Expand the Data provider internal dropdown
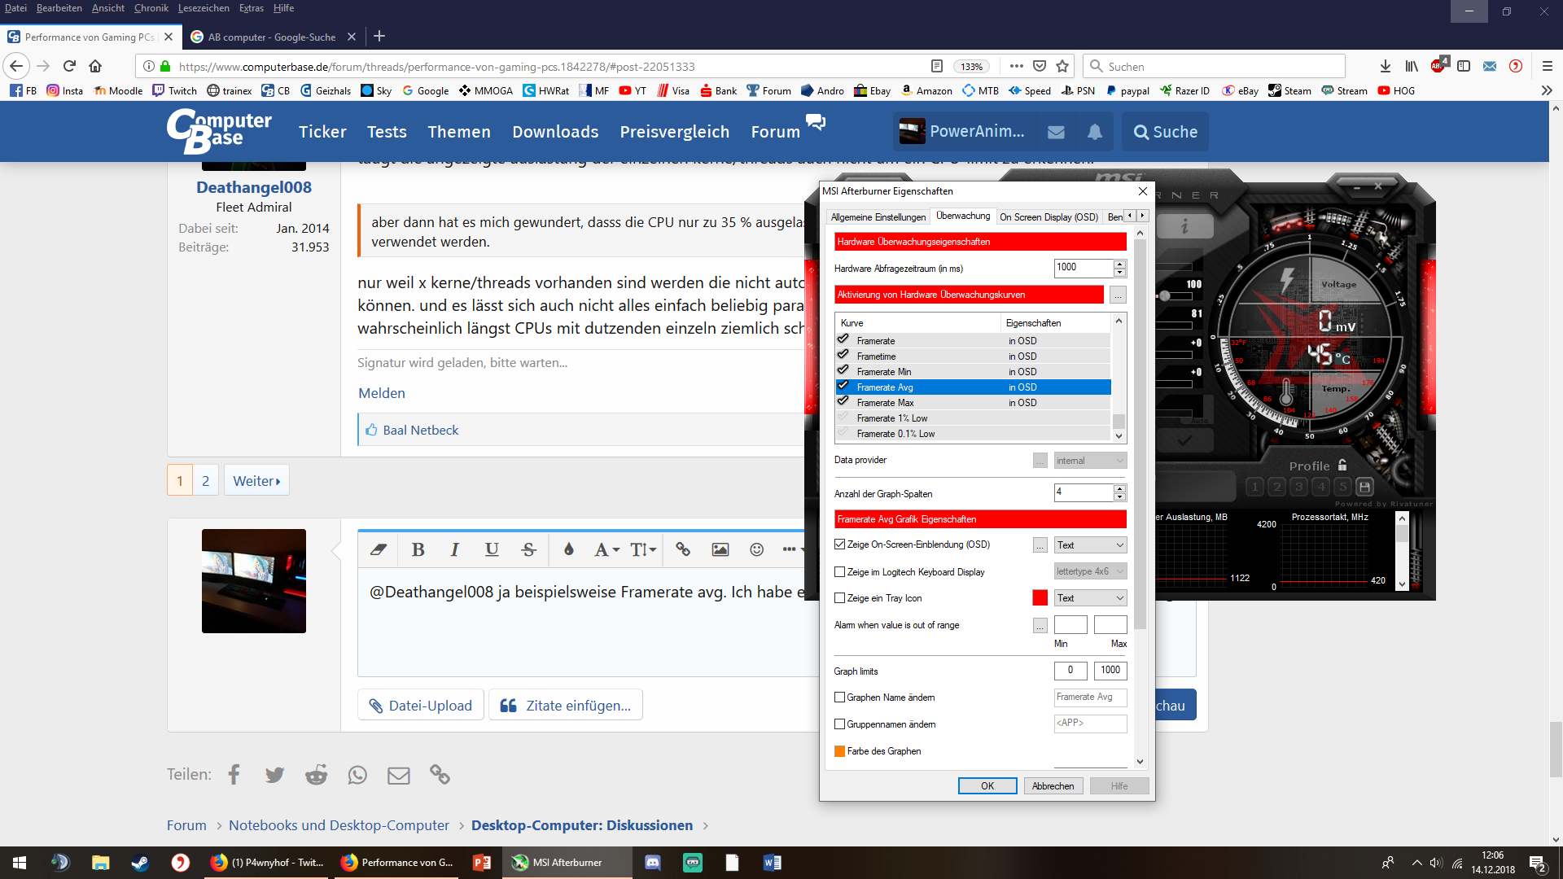 coord(1090,461)
